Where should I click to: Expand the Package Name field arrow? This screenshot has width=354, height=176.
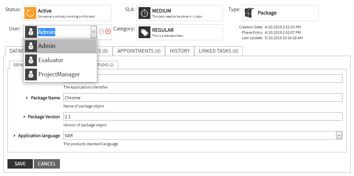(x=27, y=98)
